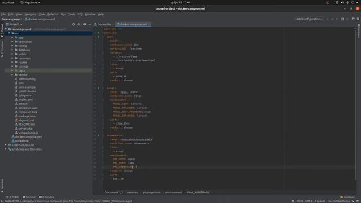Image resolution: width=361 pixels, height=203 pixels.
Task: Click the services breadcrumb in the editor footer
Action: click(x=133, y=192)
